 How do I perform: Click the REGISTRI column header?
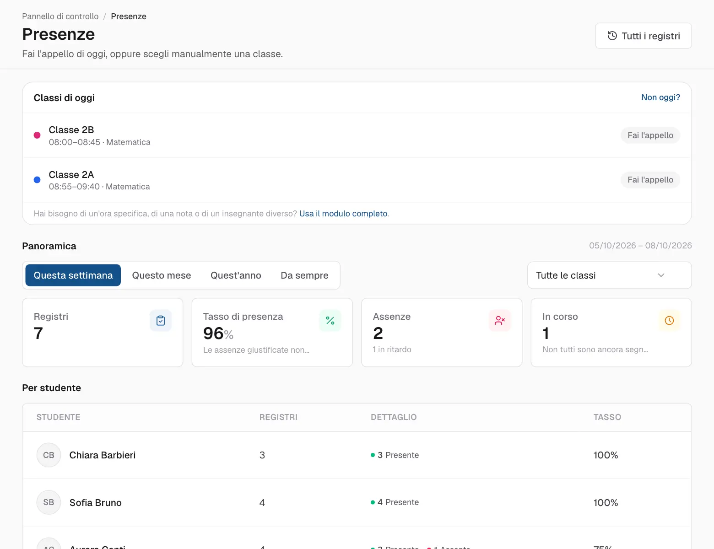278,417
